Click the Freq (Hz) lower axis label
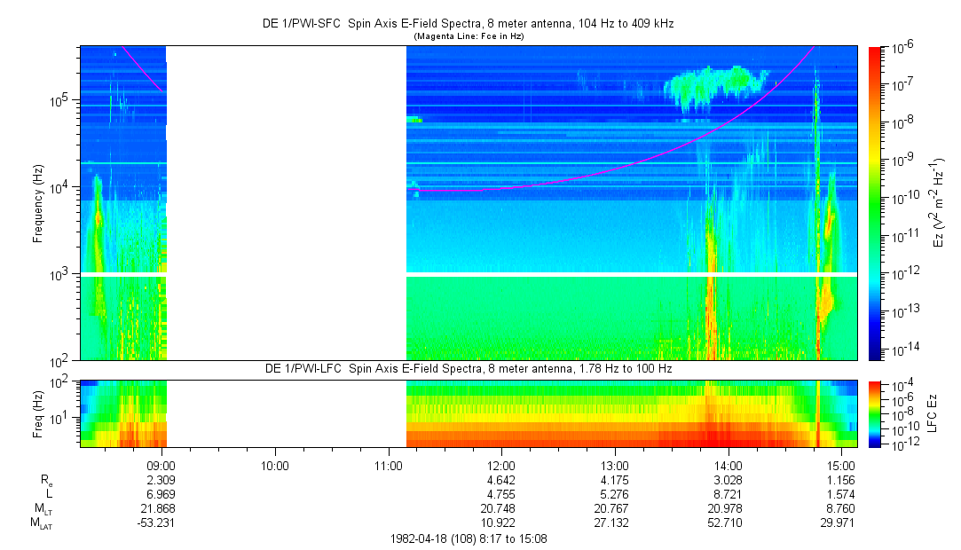 pyautogui.click(x=38, y=413)
